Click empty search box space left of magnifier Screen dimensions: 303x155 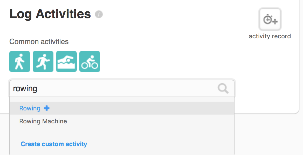tap(130, 89)
